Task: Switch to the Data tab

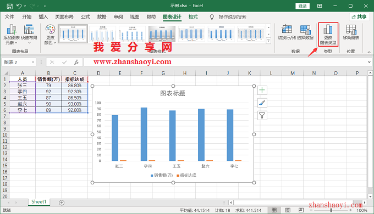Action: coord(102,16)
